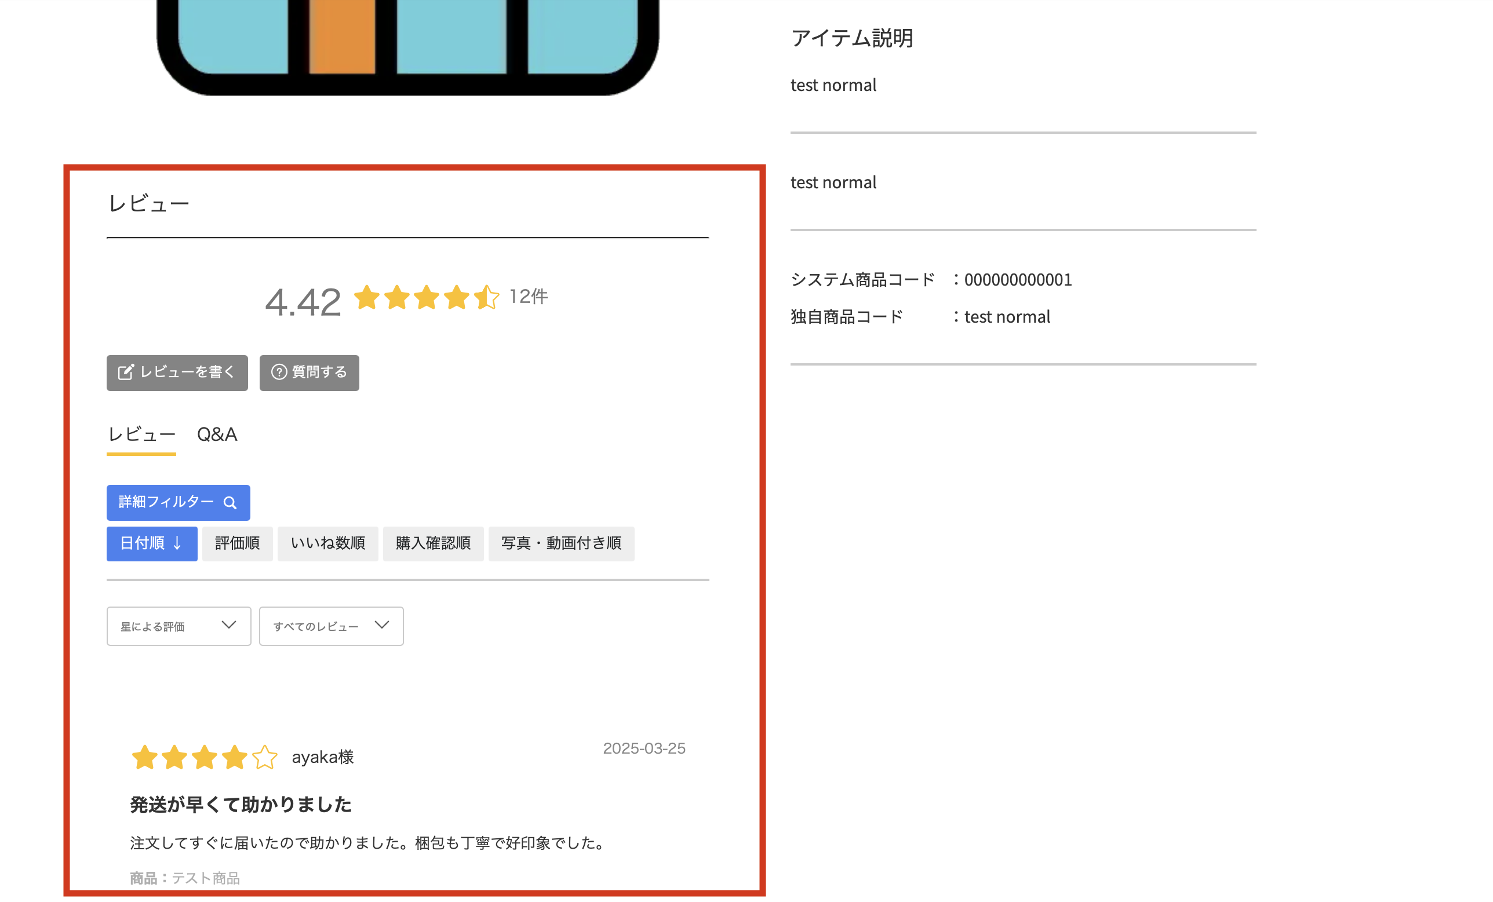
Task: Open the 星による評価 dropdown
Action: coord(178,626)
